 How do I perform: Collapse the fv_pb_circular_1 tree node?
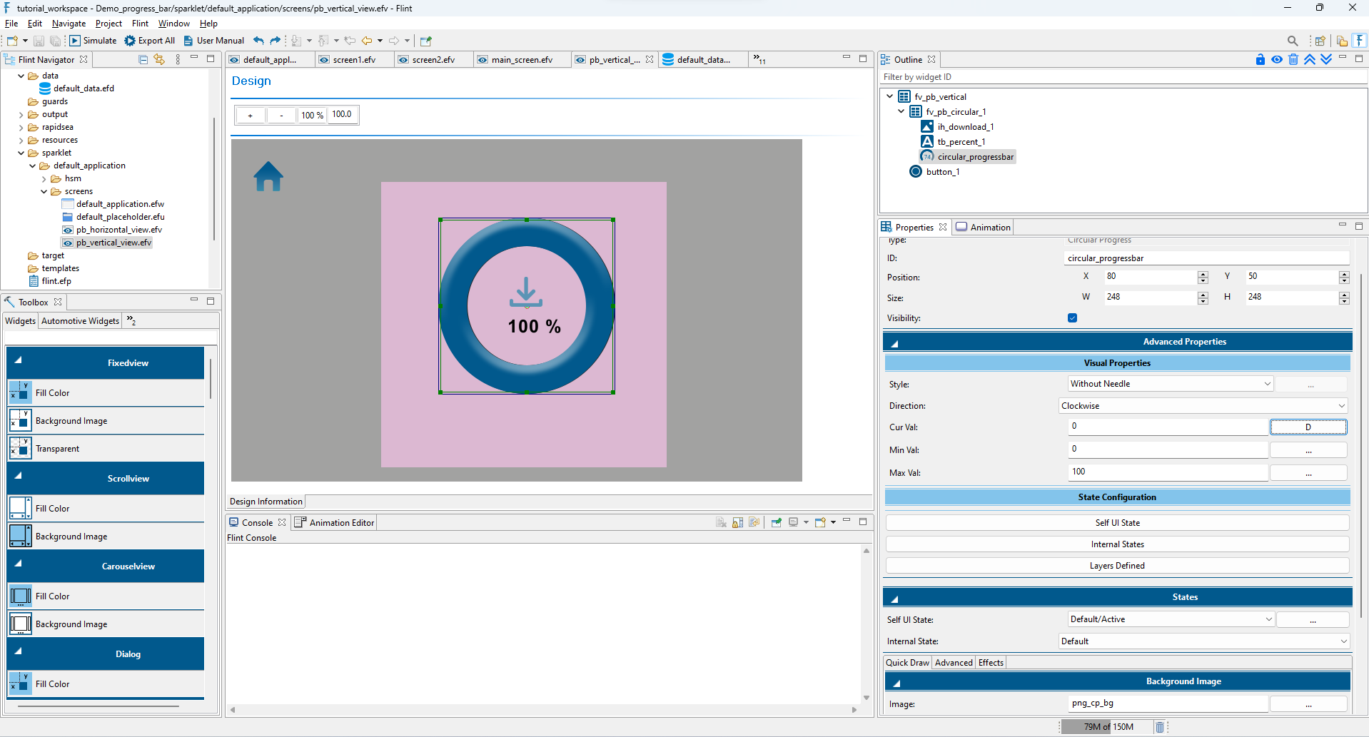901,111
